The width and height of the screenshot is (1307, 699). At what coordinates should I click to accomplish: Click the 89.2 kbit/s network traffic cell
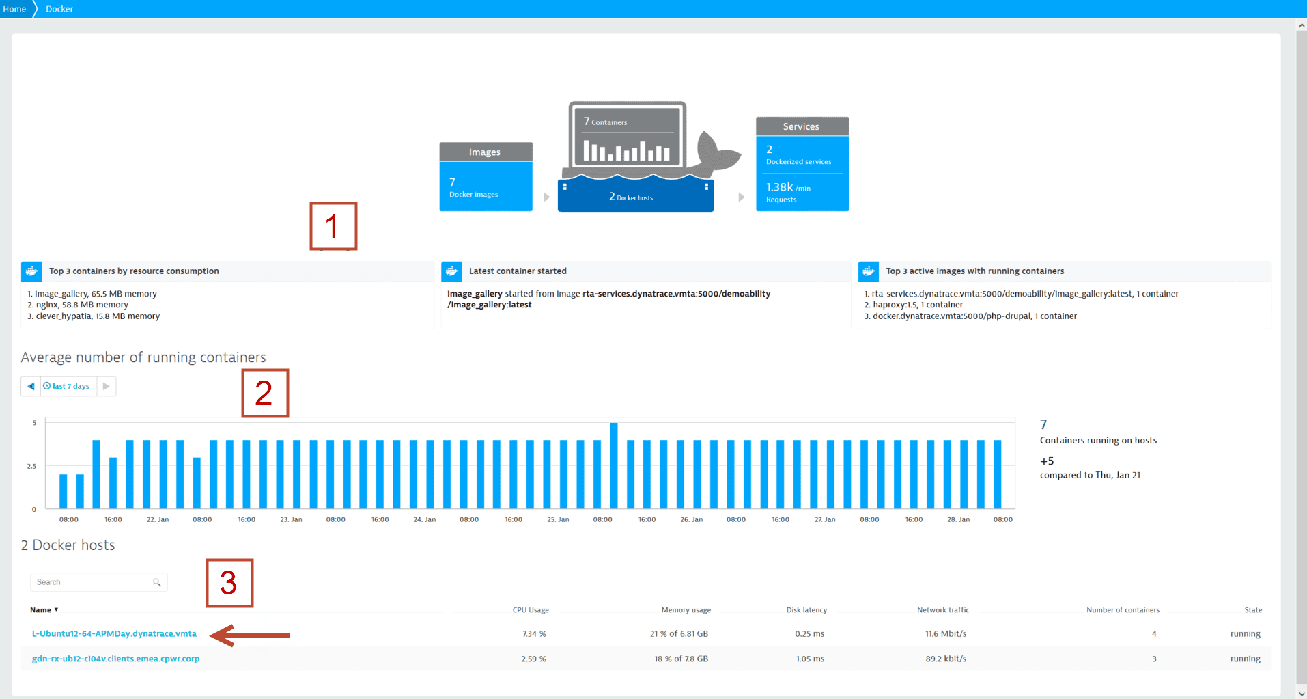[946, 659]
